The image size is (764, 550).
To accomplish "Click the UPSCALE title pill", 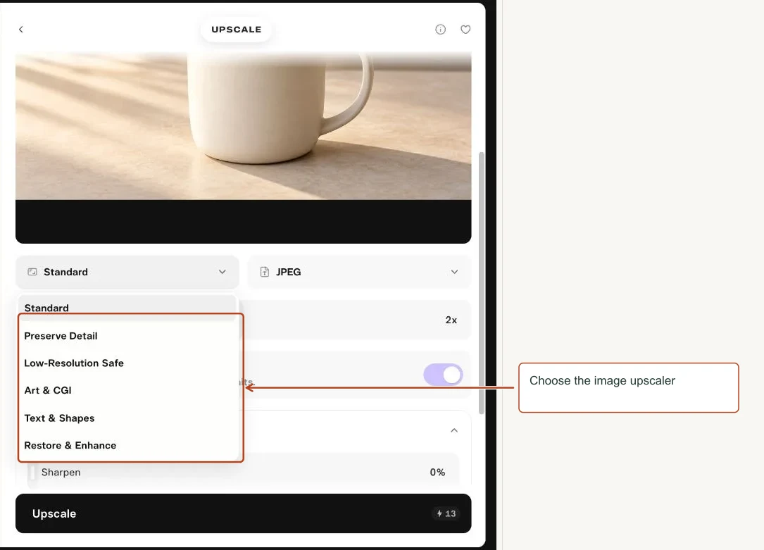I will pos(237,30).
